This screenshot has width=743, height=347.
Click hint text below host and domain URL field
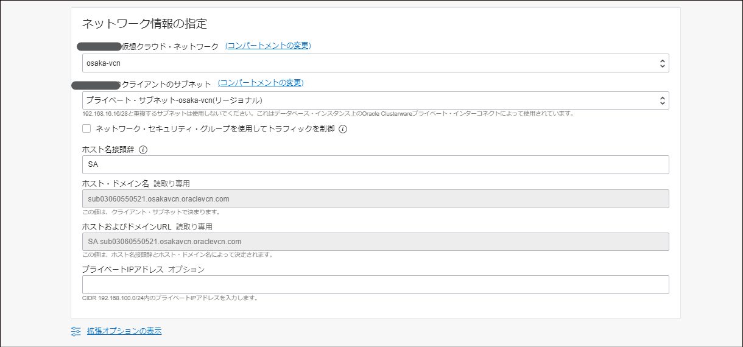(x=178, y=255)
